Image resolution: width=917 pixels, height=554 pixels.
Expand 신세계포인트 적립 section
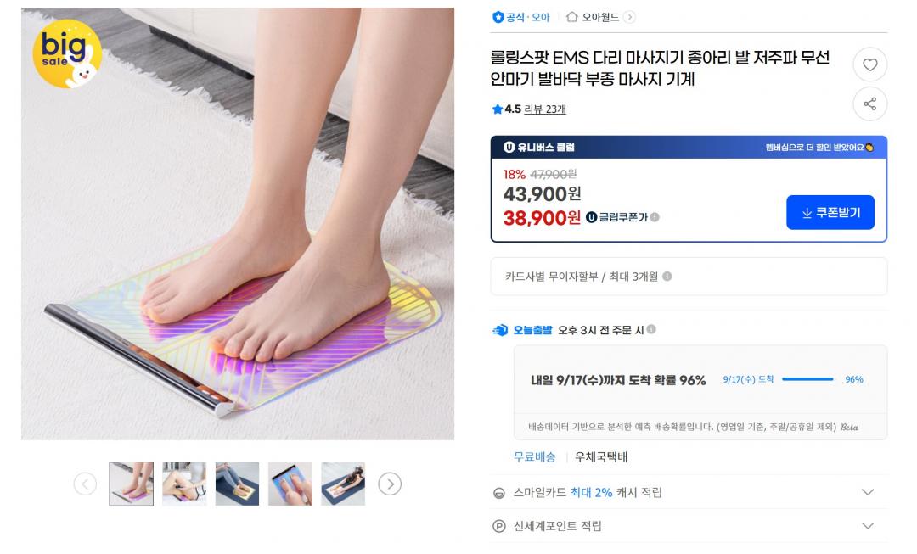[x=689, y=526]
